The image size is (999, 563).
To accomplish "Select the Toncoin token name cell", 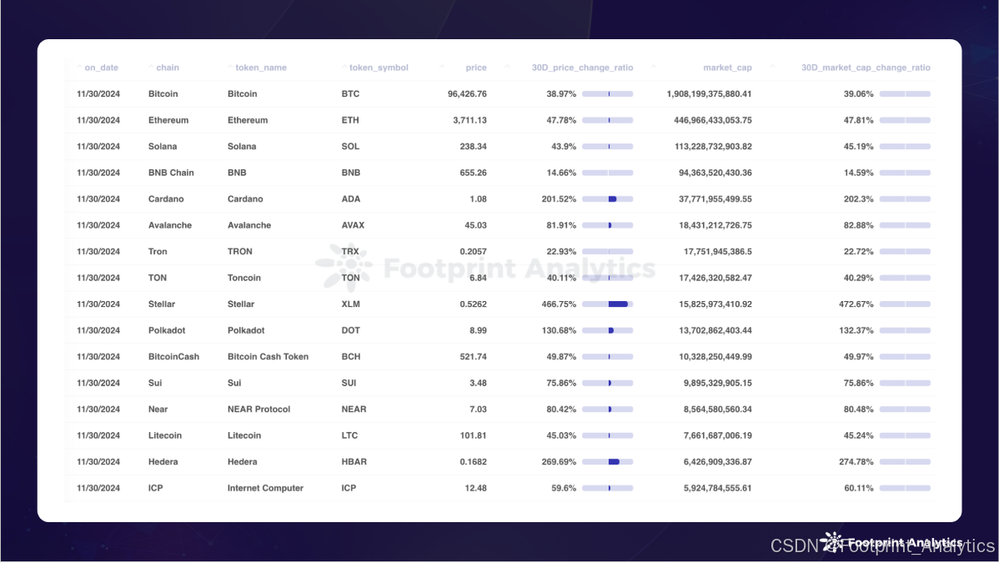I will 244,278.
